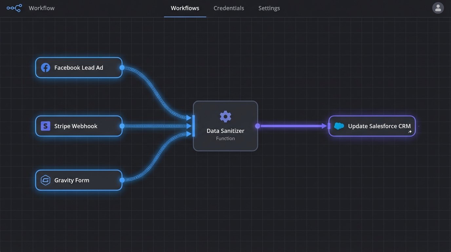The height and width of the screenshot is (252, 451).
Task: Click the Gravity Forms shield icon
Action: point(45,180)
